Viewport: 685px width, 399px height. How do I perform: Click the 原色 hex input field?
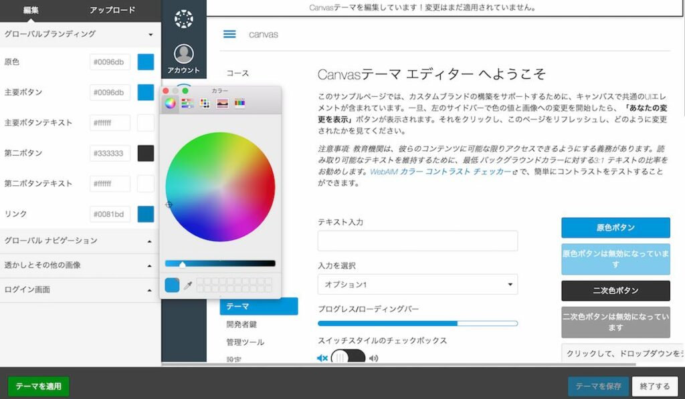coord(110,62)
